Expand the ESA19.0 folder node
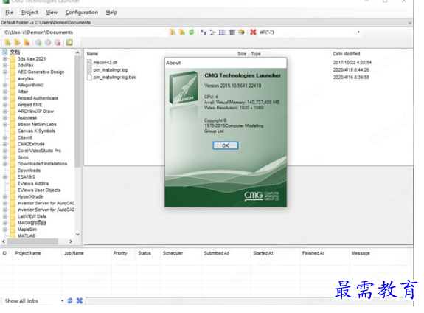424x313 pixels. tap(4, 177)
